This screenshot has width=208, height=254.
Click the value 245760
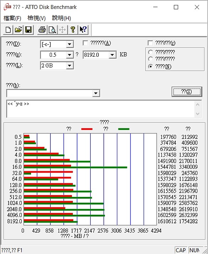point(190,173)
